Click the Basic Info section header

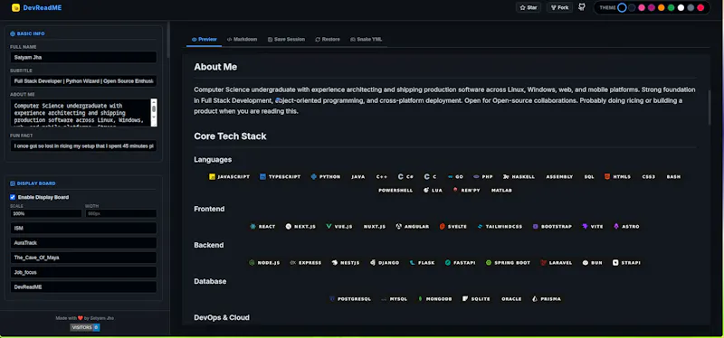(x=27, y=33)
